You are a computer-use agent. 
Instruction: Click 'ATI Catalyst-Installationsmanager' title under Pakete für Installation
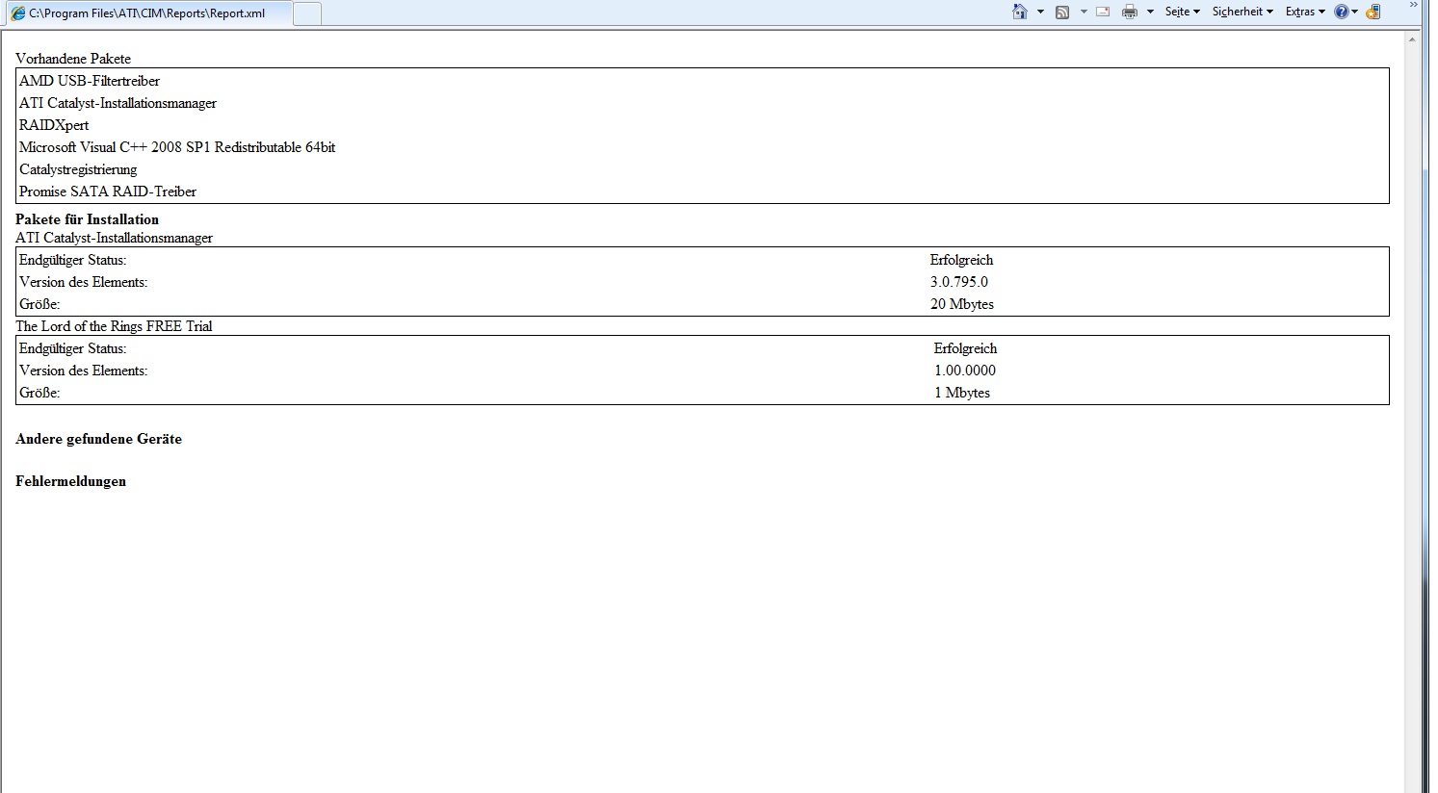point(114,238)
